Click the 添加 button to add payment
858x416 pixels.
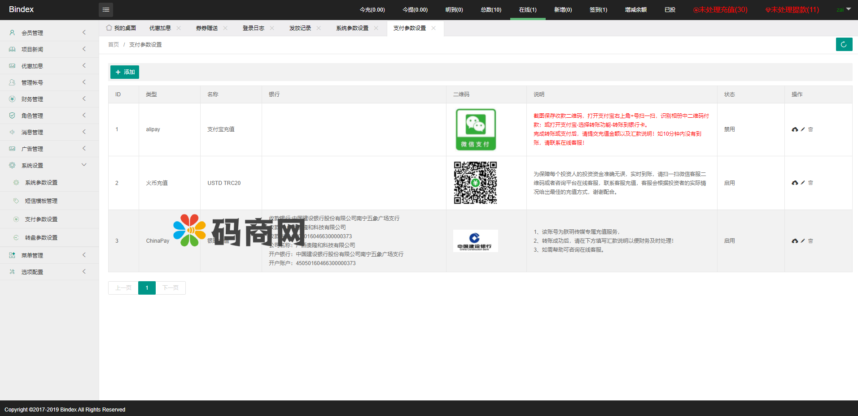point(124,72)
